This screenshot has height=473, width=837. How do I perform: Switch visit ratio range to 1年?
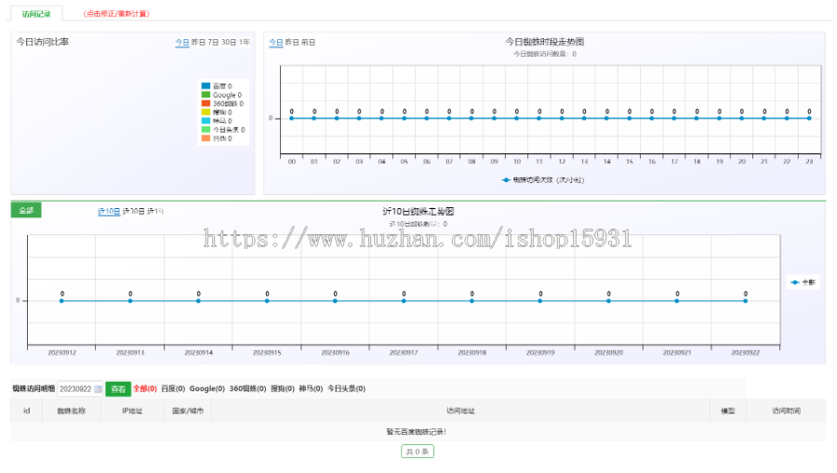[x=244, y=42]
